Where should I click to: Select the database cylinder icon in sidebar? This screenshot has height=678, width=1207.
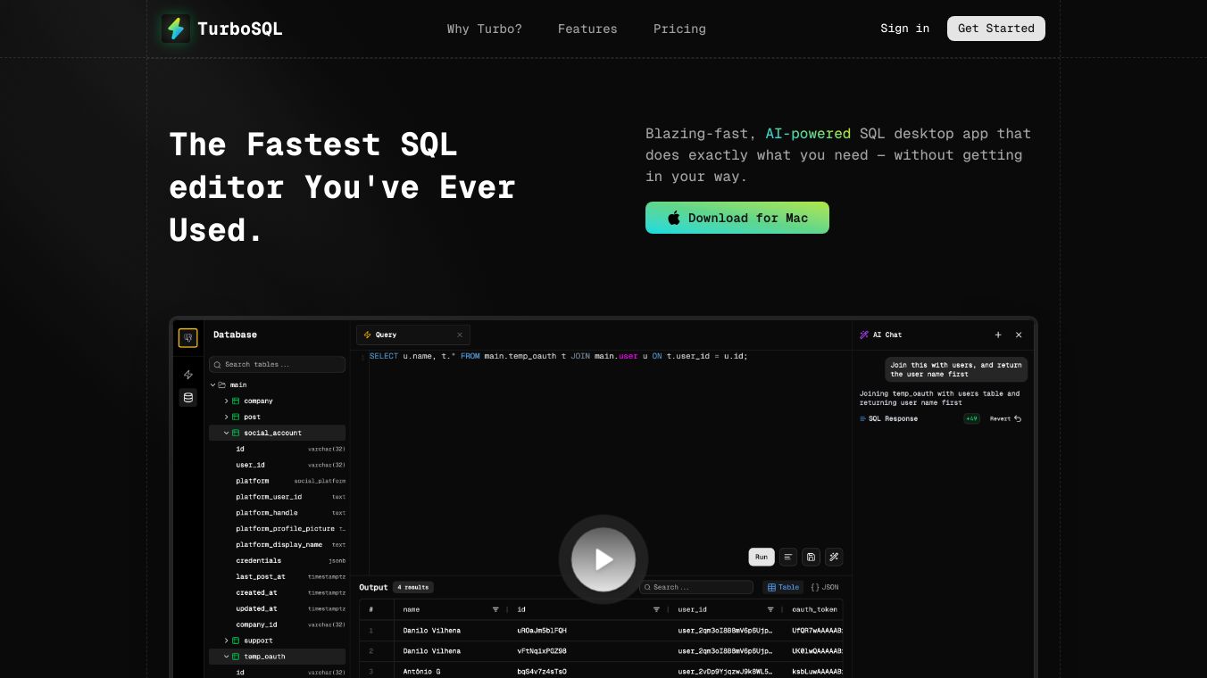(x=187, y=398)
